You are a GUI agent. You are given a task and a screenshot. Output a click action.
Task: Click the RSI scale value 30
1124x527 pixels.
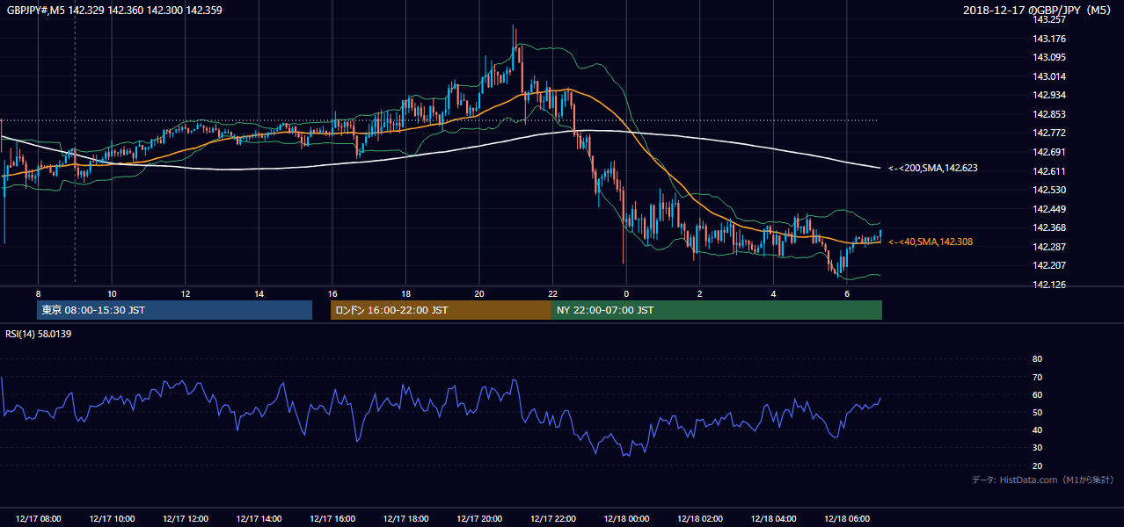point(1037,448)
